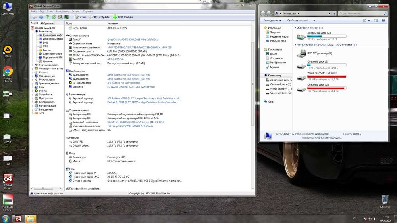This screenshot has height=223, width=397.
Task: Select Загрузки in Explorer sidebar
Action: click(x=275, y=32)
